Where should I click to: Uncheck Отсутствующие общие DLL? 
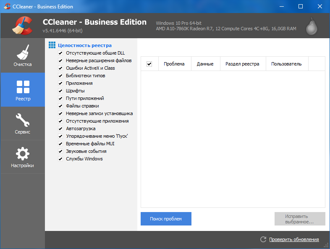click(x=60, y=53)
